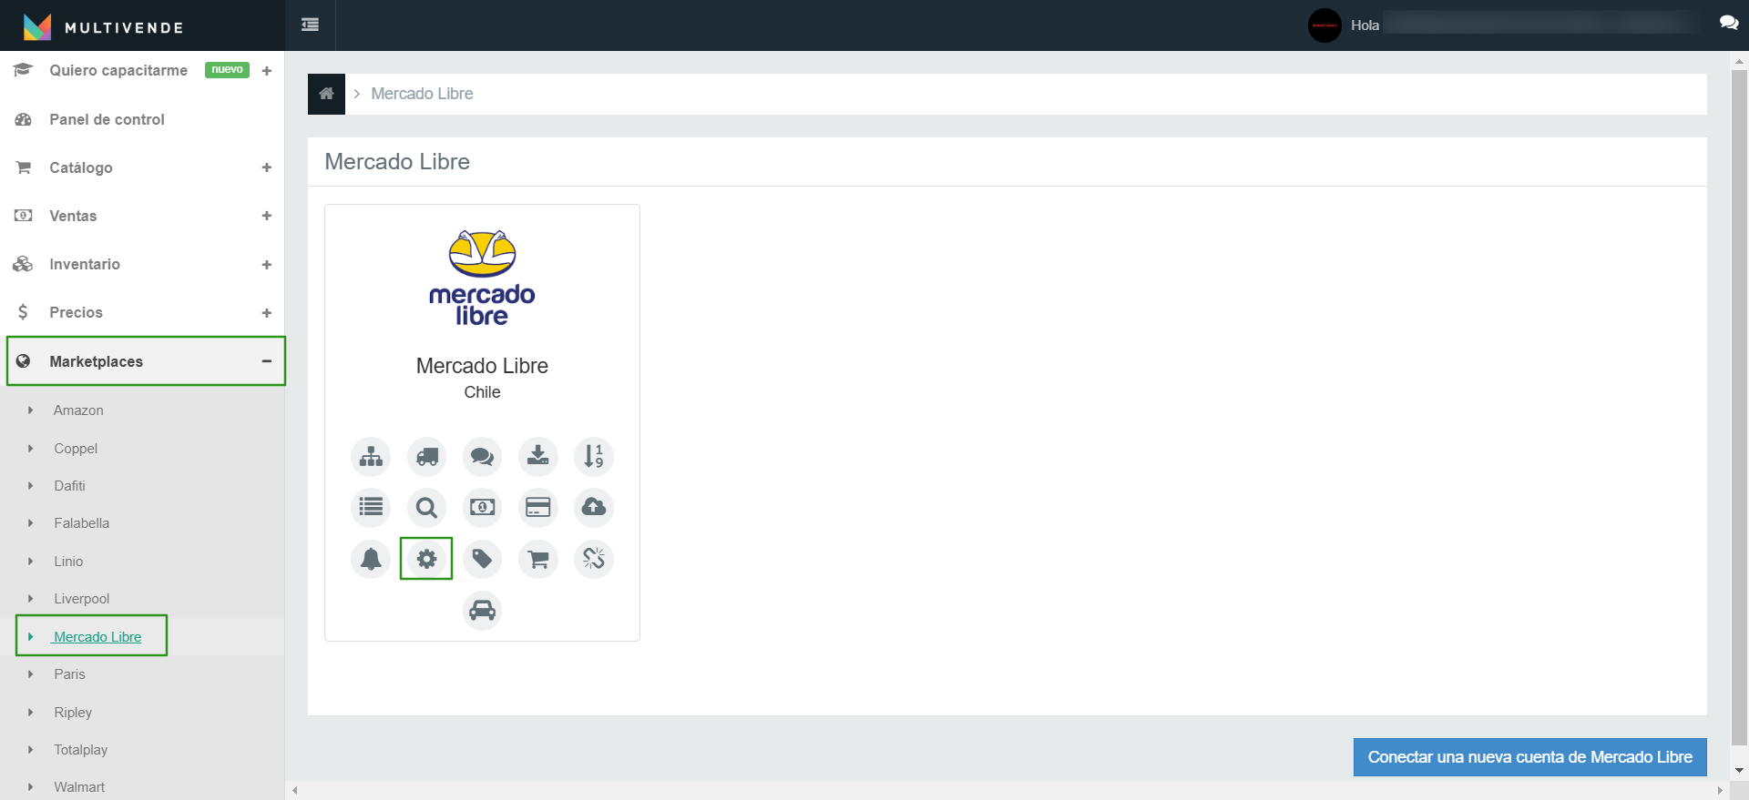1749x800 pixels.
Task: Click the banknote money icon
Action: (482, 507)
